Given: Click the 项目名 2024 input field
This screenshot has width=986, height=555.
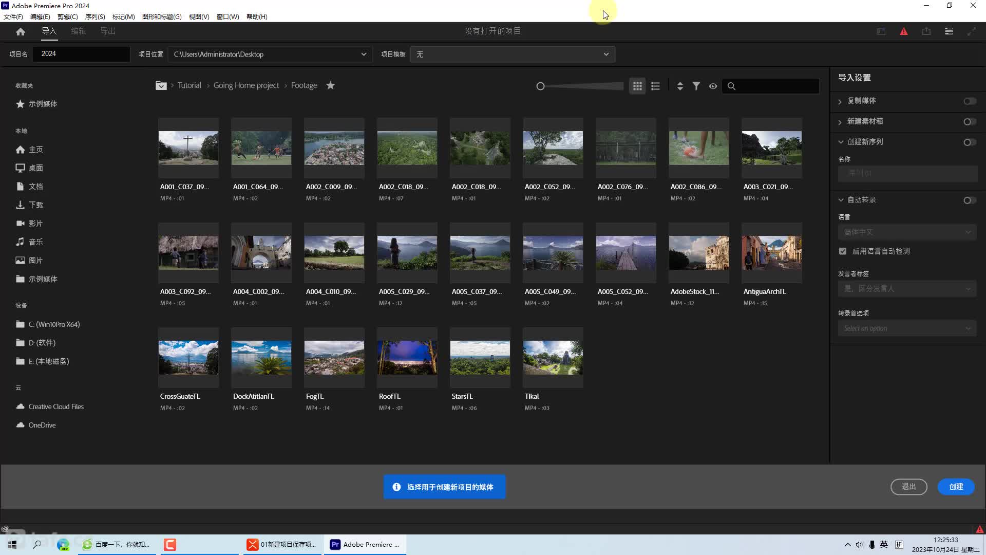Looking at the screenshot, I should click(x=81, y=54).
